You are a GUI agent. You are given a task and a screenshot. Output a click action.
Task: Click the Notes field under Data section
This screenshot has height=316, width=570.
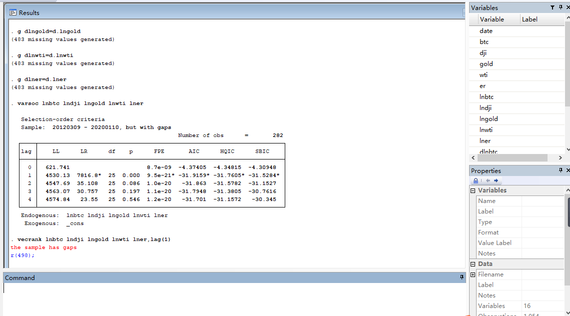pyautogui.click(x=543, y=295)
